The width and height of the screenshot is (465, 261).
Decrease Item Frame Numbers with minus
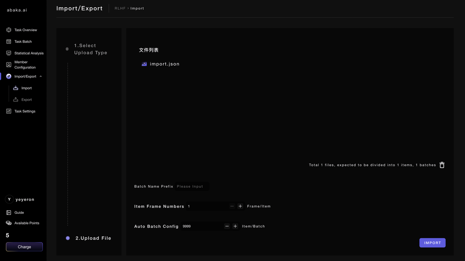pos(232,206)
